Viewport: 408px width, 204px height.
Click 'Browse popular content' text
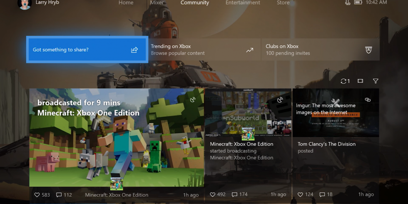(x=178, y=53)
